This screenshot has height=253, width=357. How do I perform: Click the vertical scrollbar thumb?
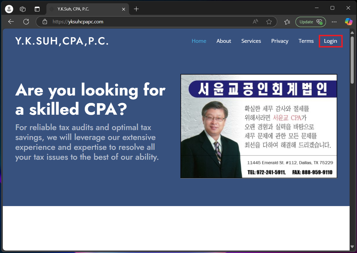[x=352, y=60]
